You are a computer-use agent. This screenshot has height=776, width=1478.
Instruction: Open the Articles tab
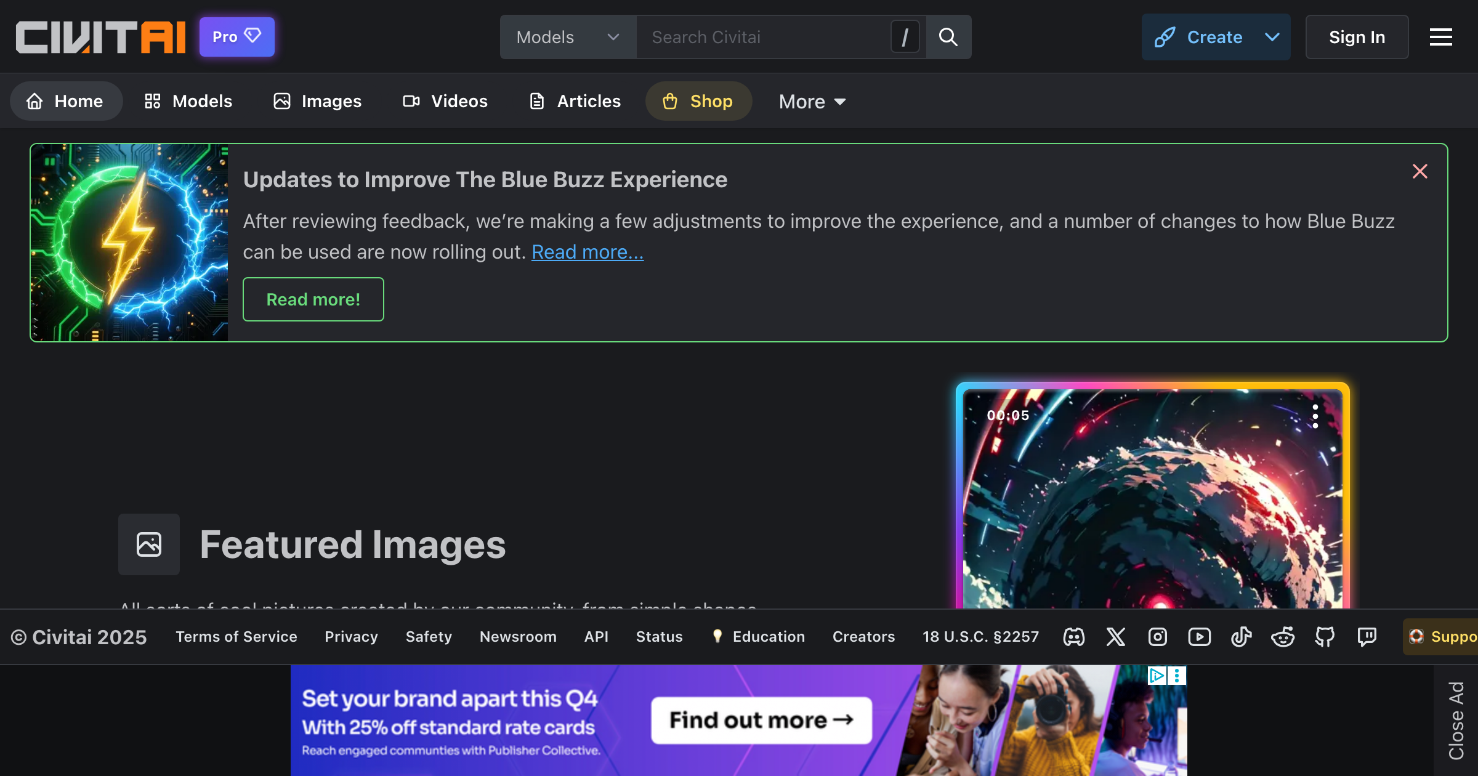point(575,101)
